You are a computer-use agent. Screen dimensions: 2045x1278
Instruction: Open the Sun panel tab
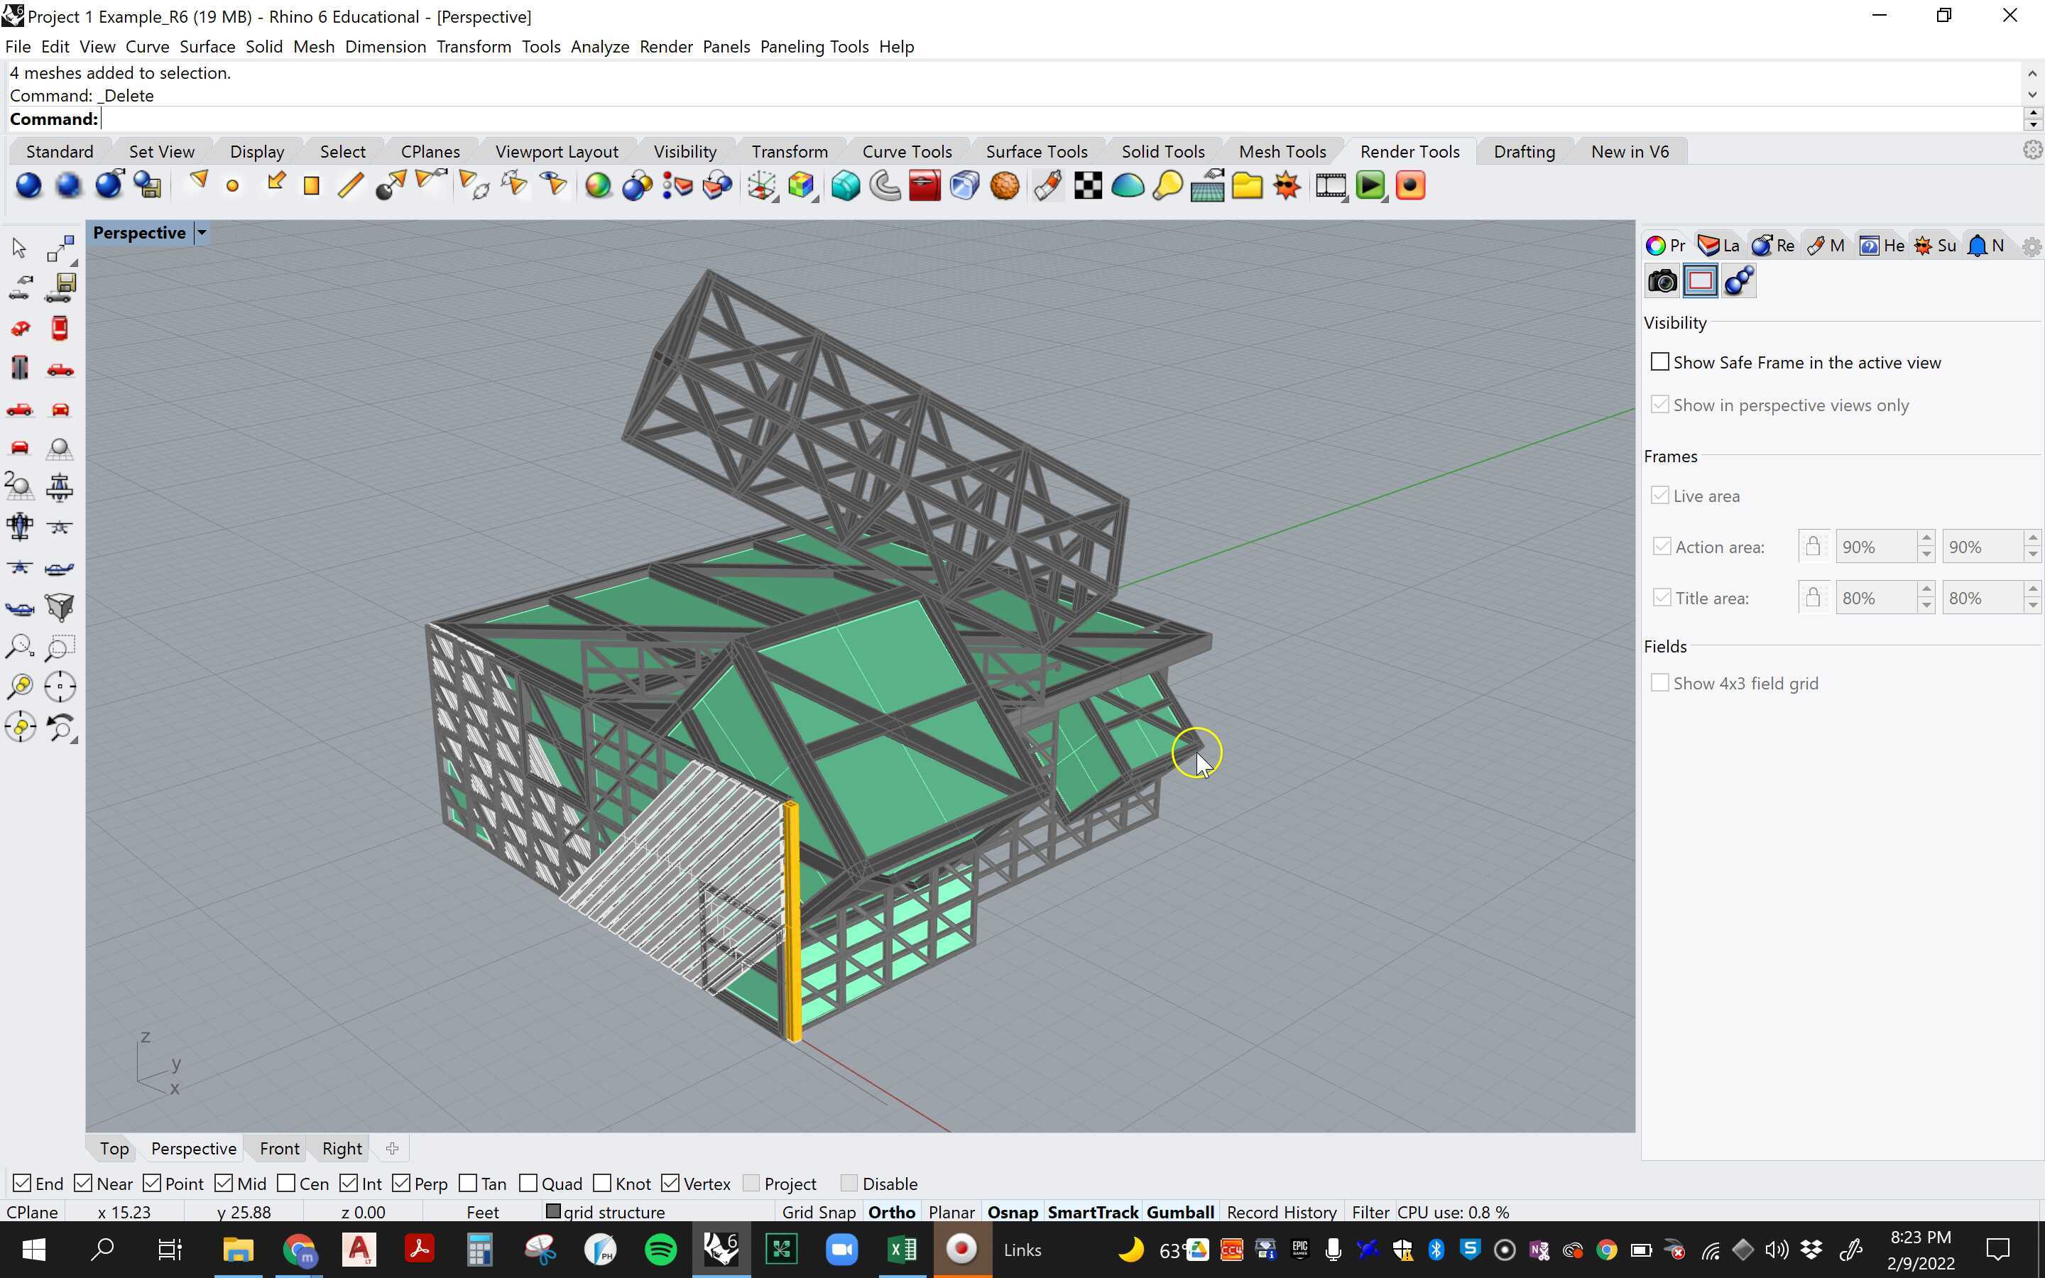(x=1934, y=245)
